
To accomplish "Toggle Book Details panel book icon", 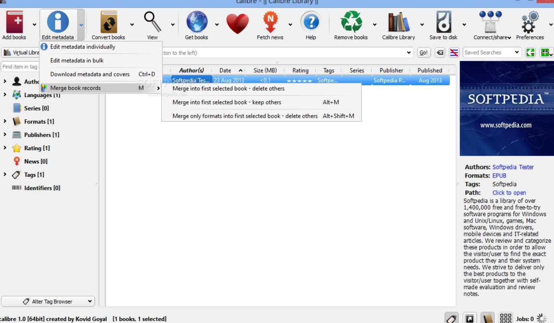I will [488, 319].
